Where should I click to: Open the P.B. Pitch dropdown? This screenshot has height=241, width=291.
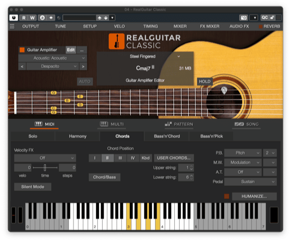tap(243, 153)
